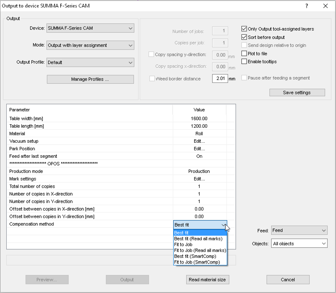The image size is (336, 293).
Task: Expand the Output Profile dropdown
Action: click(90, 62)
